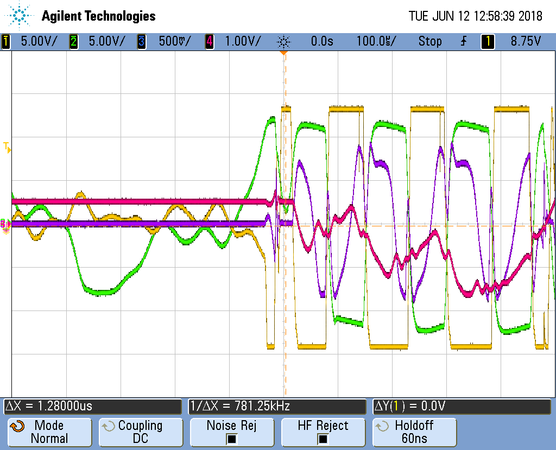The image size is (556, 450).
Task: Click the orange trigger time marker at top
Action: point(283,54)
